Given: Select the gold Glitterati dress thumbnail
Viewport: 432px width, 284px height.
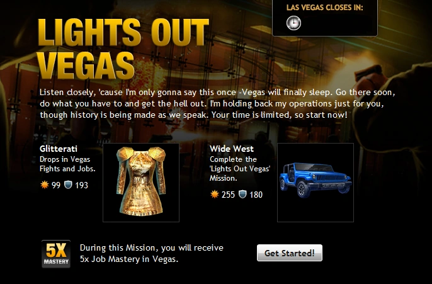Looking at the screenshot, I should coord(141,183).
